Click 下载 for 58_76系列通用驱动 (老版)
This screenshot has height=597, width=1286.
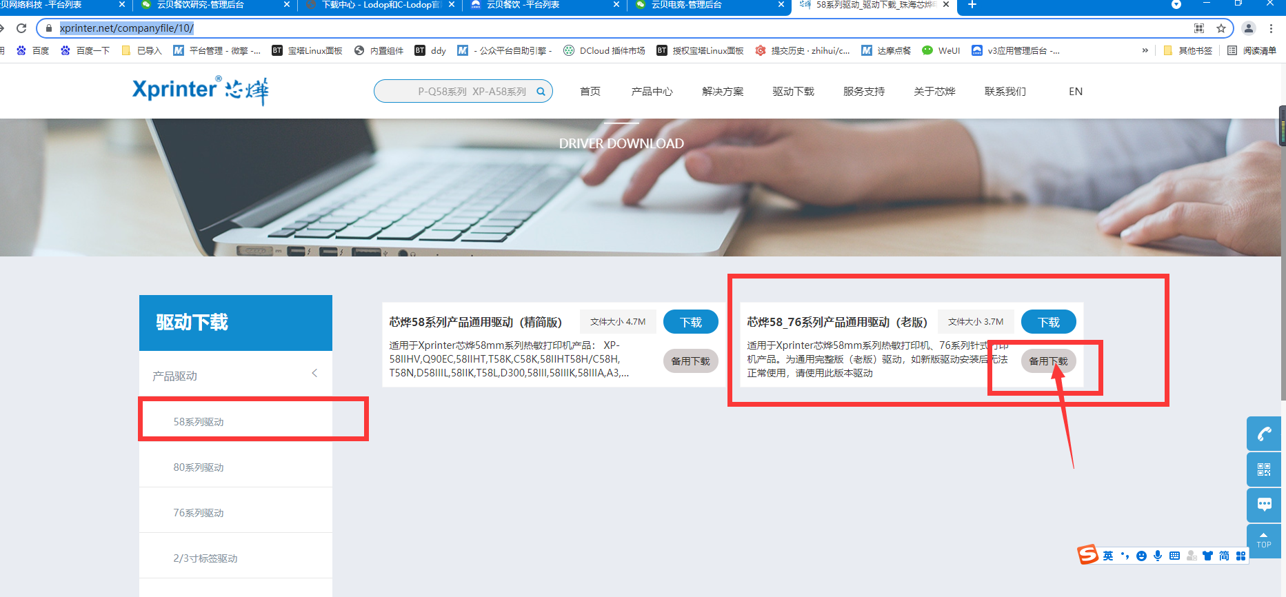[x=1049, y=322]
